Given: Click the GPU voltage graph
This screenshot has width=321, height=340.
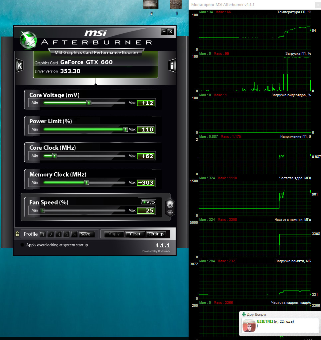Looking at the screenshot, I should coord(255,157).
